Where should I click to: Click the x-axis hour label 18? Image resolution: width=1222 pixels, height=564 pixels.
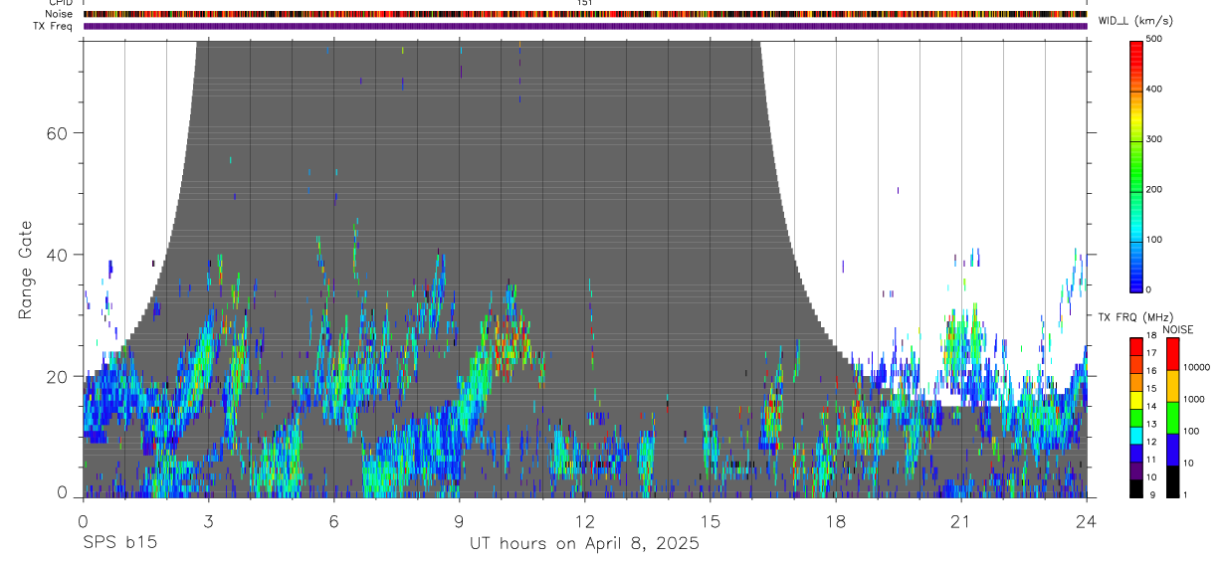(x=836, y=520)
